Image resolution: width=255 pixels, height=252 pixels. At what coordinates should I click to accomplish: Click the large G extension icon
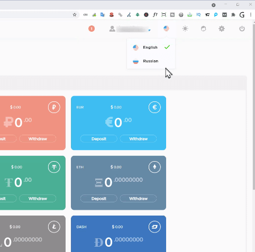(242, 15)
